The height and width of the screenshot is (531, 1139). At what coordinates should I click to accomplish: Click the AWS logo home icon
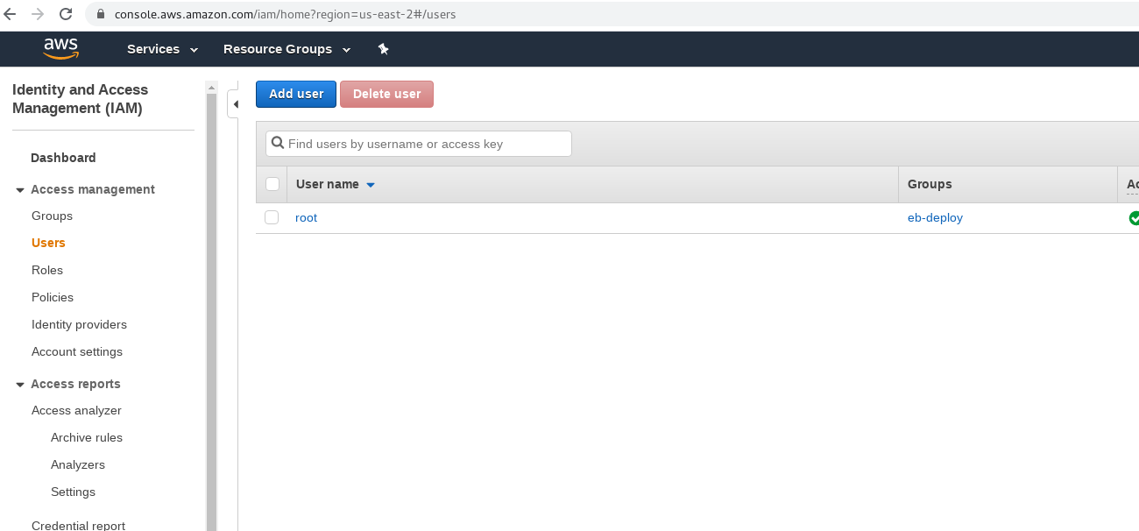[x=61, y=49]
